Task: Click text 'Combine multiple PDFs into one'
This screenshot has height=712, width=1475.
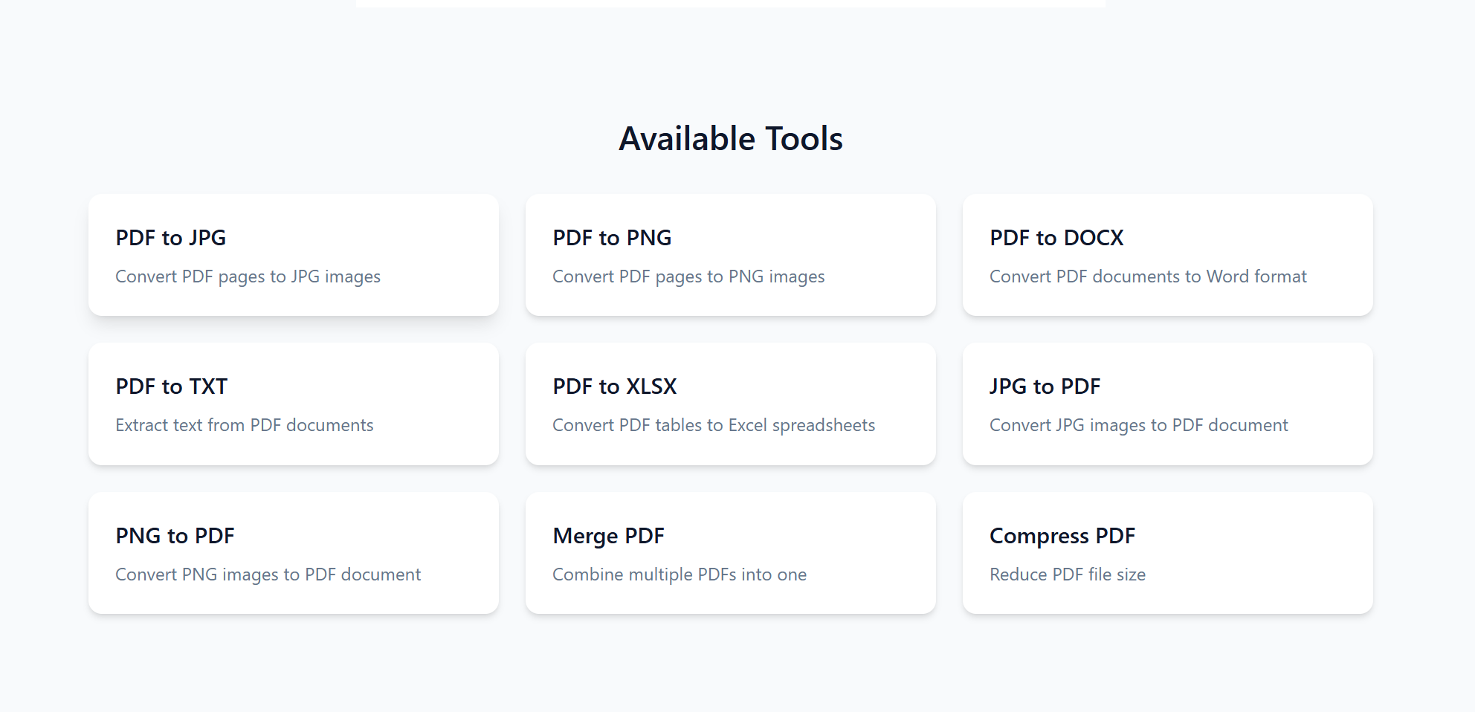Action: 679,574
